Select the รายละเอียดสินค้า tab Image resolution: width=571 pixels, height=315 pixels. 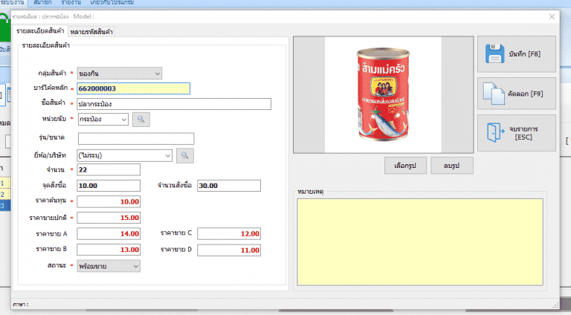39,30
